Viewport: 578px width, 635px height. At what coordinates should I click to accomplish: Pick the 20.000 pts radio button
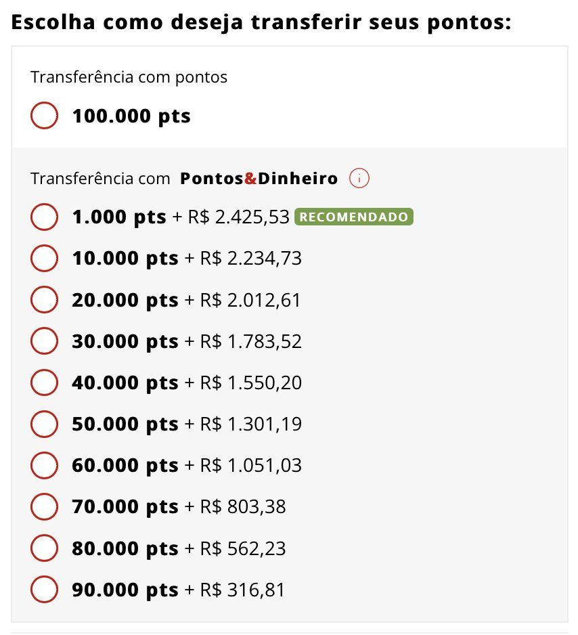point(44,300)
